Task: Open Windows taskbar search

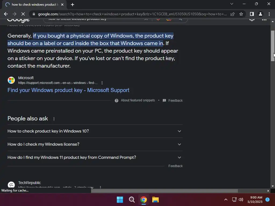Action: point(132,200)
